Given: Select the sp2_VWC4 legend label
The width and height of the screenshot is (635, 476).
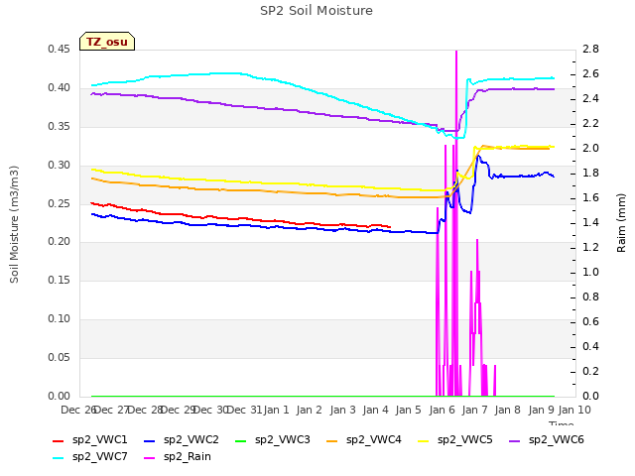Looking at the screenshot, I should click(x=373, y=440).
